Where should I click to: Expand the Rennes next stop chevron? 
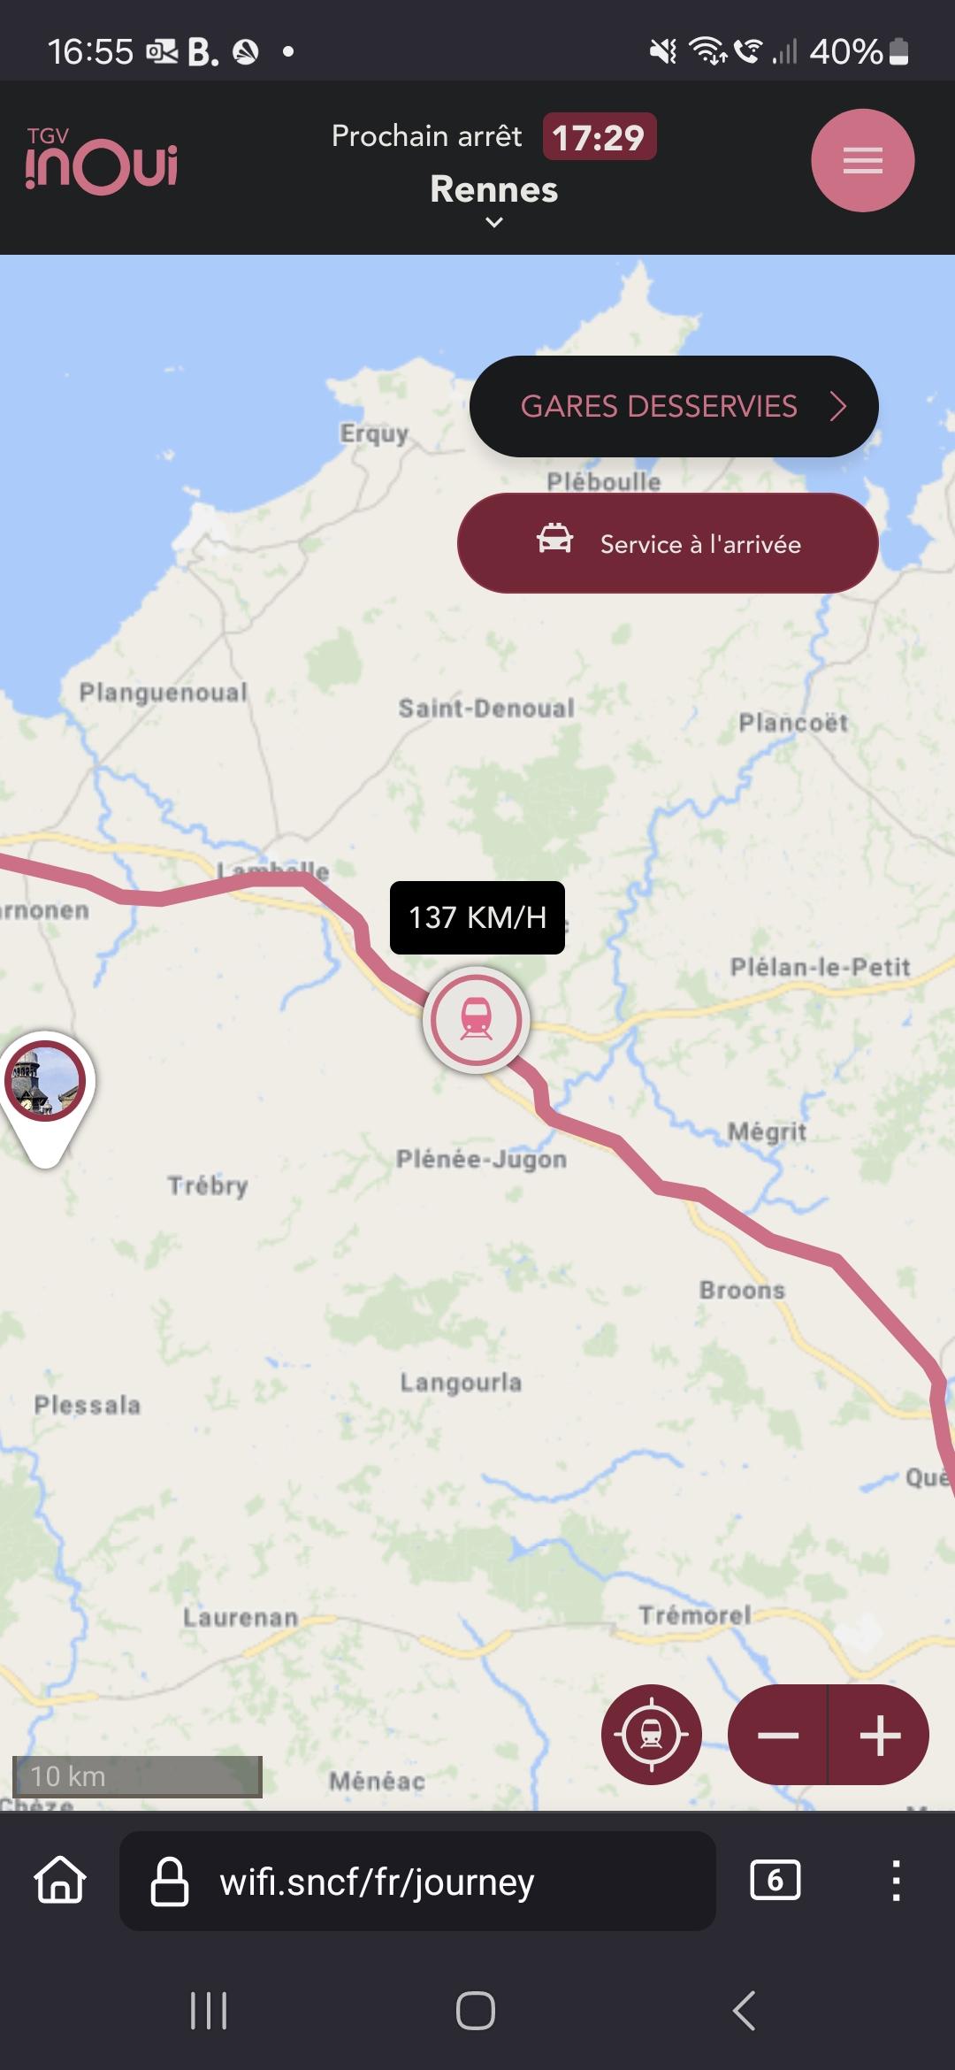pyautogui.click(x=494, y=222)
